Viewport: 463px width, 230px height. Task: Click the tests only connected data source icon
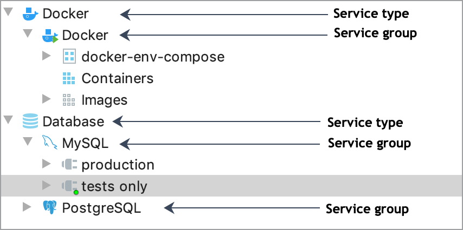[70, 186]
